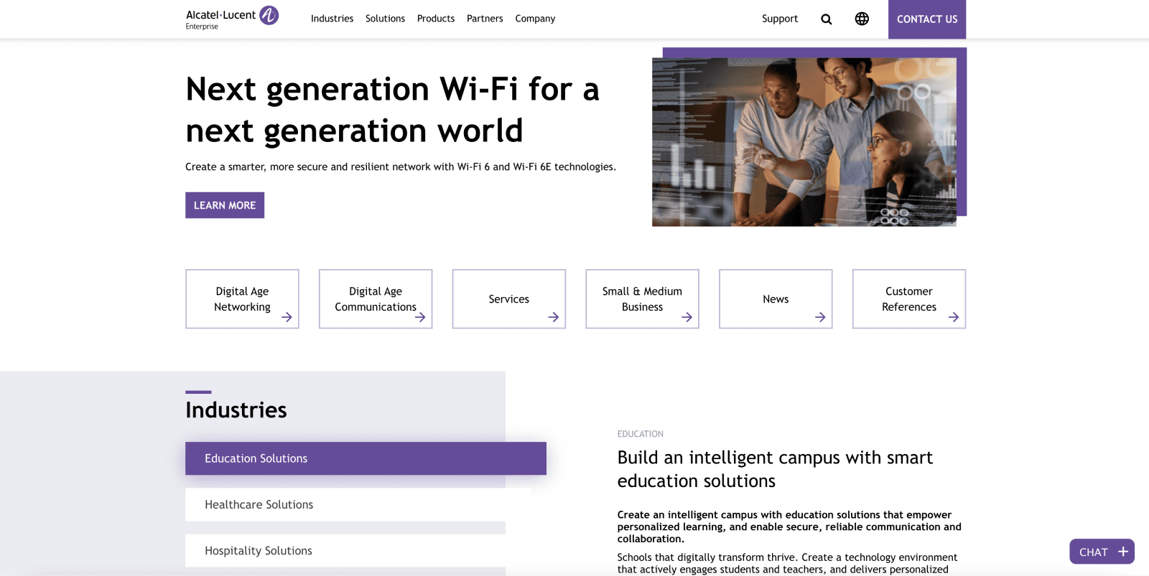This screenshot has width=1149, height=576.
Task: Click the globe language selector icon
Action: (x=862, y=19)
